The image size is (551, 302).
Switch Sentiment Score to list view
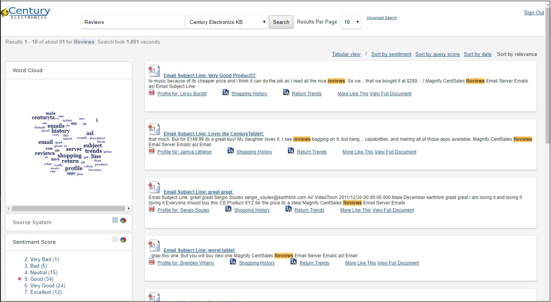(x=115, y=240)
